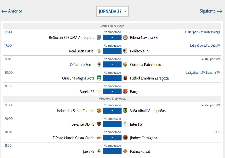The height and width of the screenshot is (158, 225).
Task: Open the ElPozo Murcia Costa Cálida link
Action: [x=73, y=138]
